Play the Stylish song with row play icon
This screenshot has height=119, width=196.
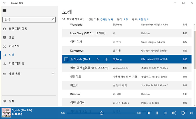[x=98, y=59]
